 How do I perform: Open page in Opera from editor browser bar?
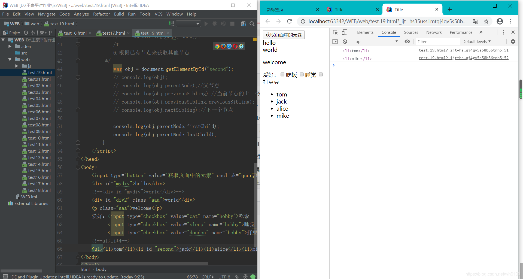tap(235, 46)
